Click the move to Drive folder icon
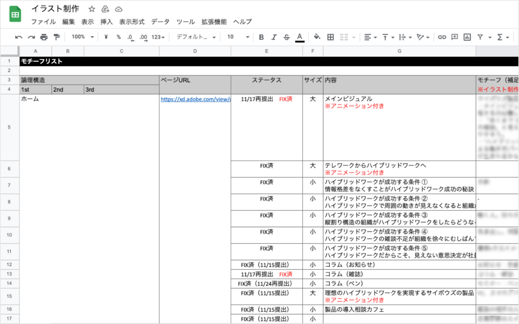The width and height of the screenshot is (519, 324). point(105,9)
